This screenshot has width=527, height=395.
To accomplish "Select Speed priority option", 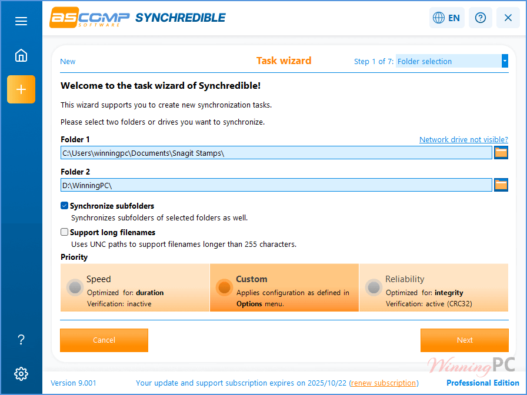I will pyautogui.click(x=135, y=287).
